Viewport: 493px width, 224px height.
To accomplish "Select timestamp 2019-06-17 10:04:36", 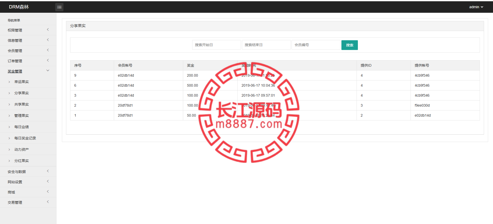I will 258,85.
